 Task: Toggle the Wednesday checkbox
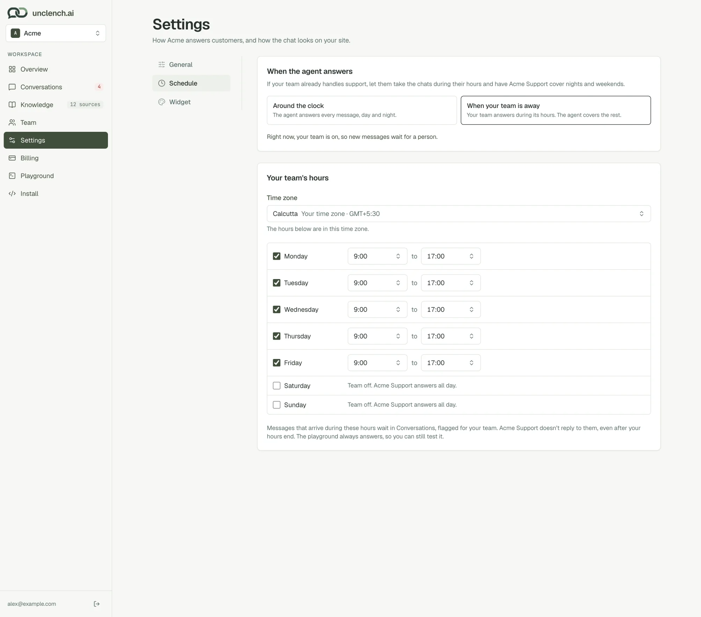coord(277,309)
